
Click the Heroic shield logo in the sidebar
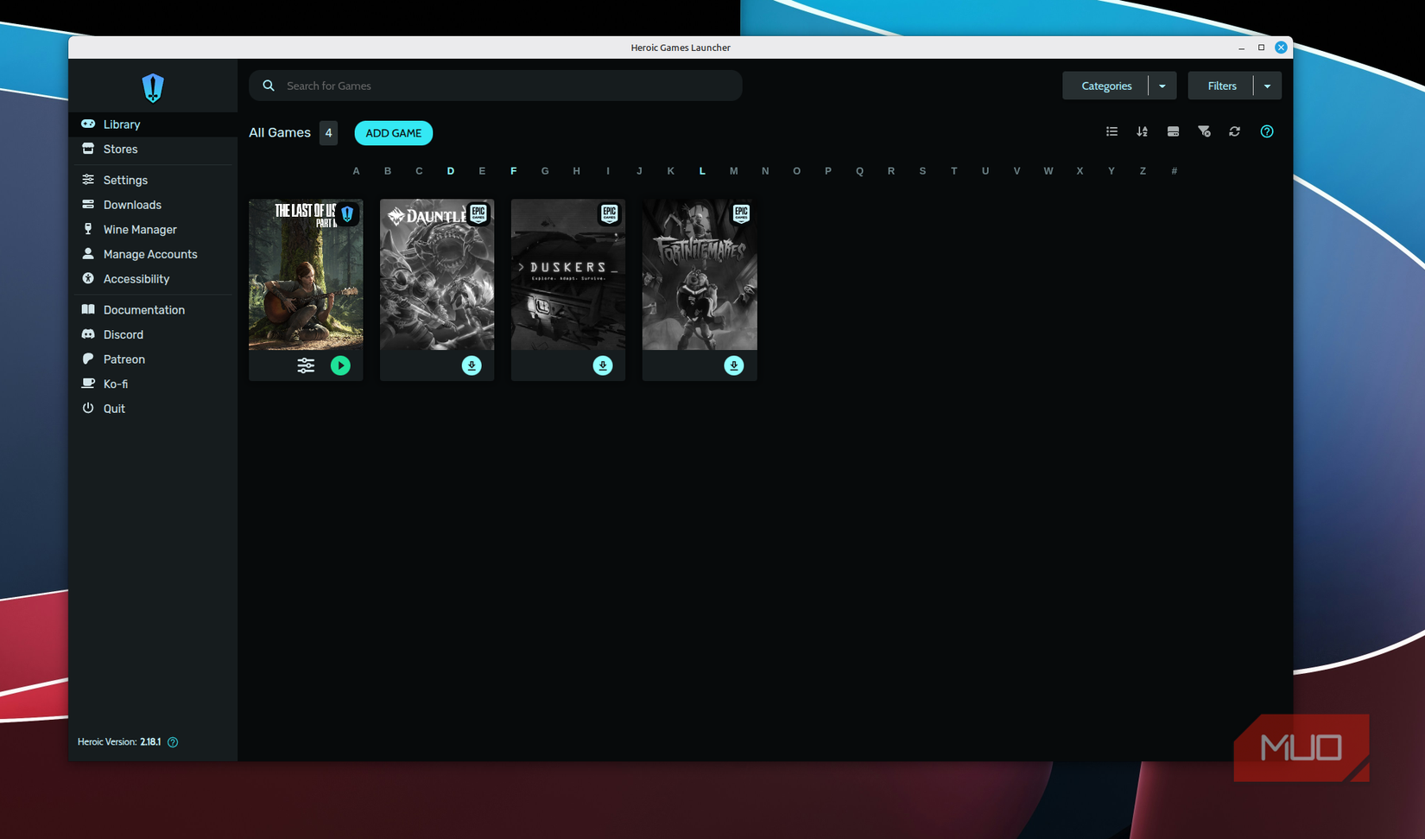[x=153, y=87]
